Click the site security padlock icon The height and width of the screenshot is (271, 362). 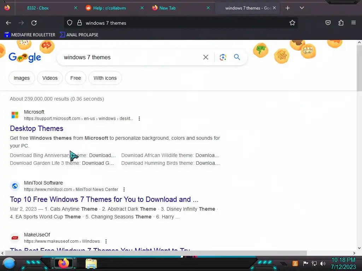(x=80, y=23)
